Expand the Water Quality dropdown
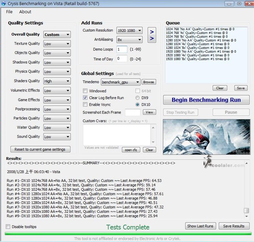Viewport: 254px width, 242px height. [57, 128]
